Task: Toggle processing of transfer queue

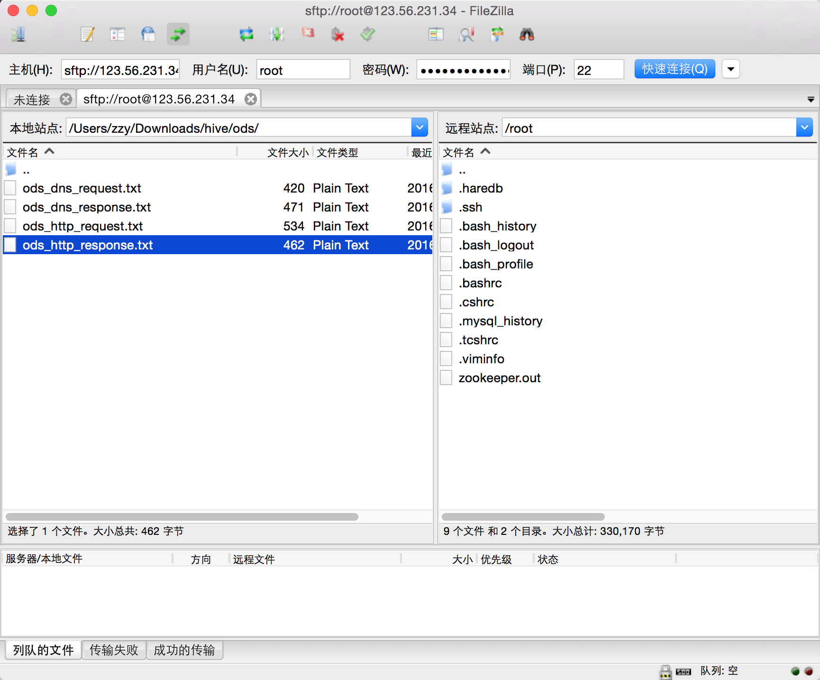Action: (277, 35)
